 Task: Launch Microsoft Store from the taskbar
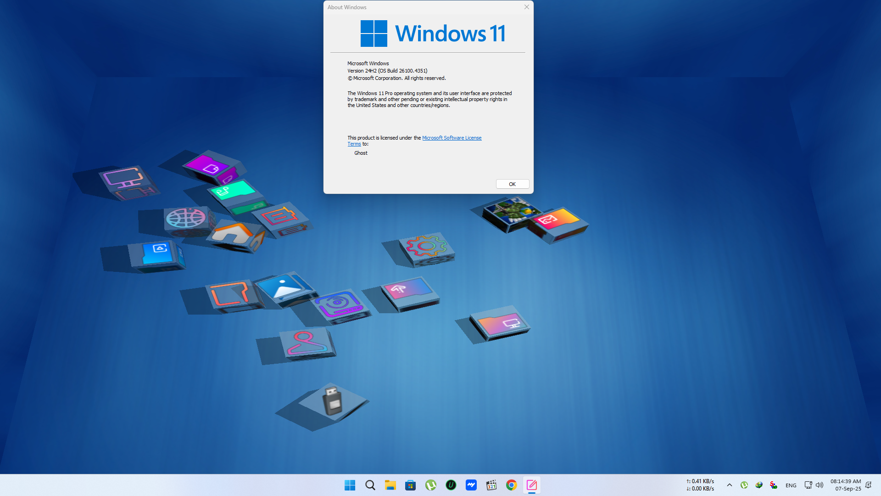coord(411,485)
